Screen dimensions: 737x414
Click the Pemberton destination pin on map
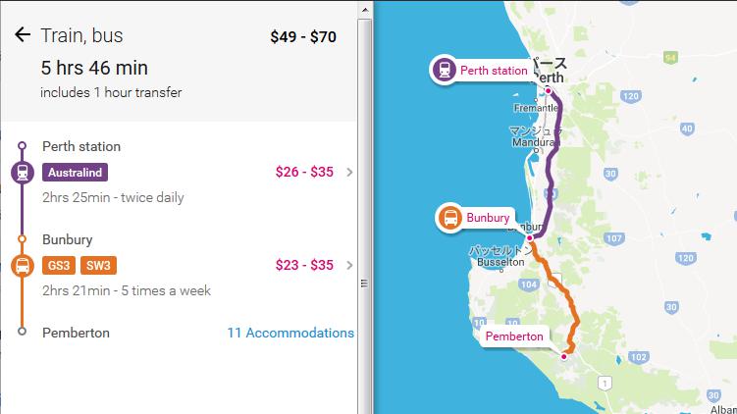(x=563, y=357)
